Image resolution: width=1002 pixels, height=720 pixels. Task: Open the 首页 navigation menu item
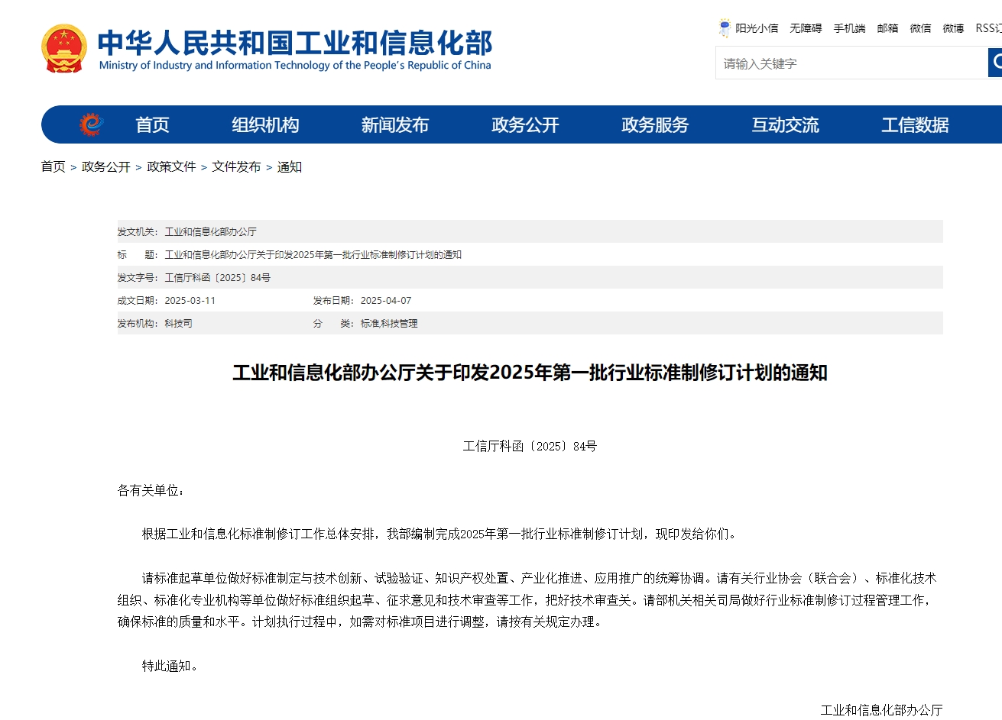click(152, 125)
